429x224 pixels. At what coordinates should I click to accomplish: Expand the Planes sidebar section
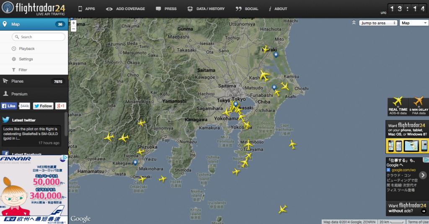coord(34,81)
